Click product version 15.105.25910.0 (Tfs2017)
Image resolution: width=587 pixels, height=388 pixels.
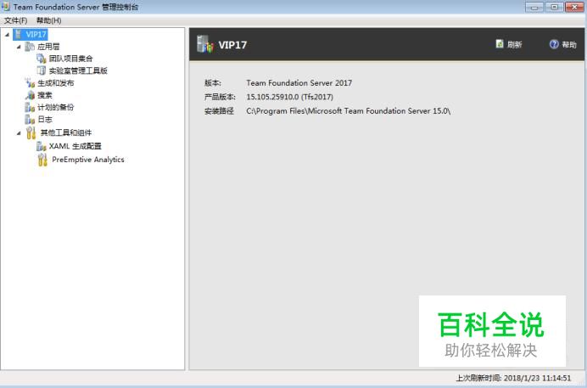290,97
